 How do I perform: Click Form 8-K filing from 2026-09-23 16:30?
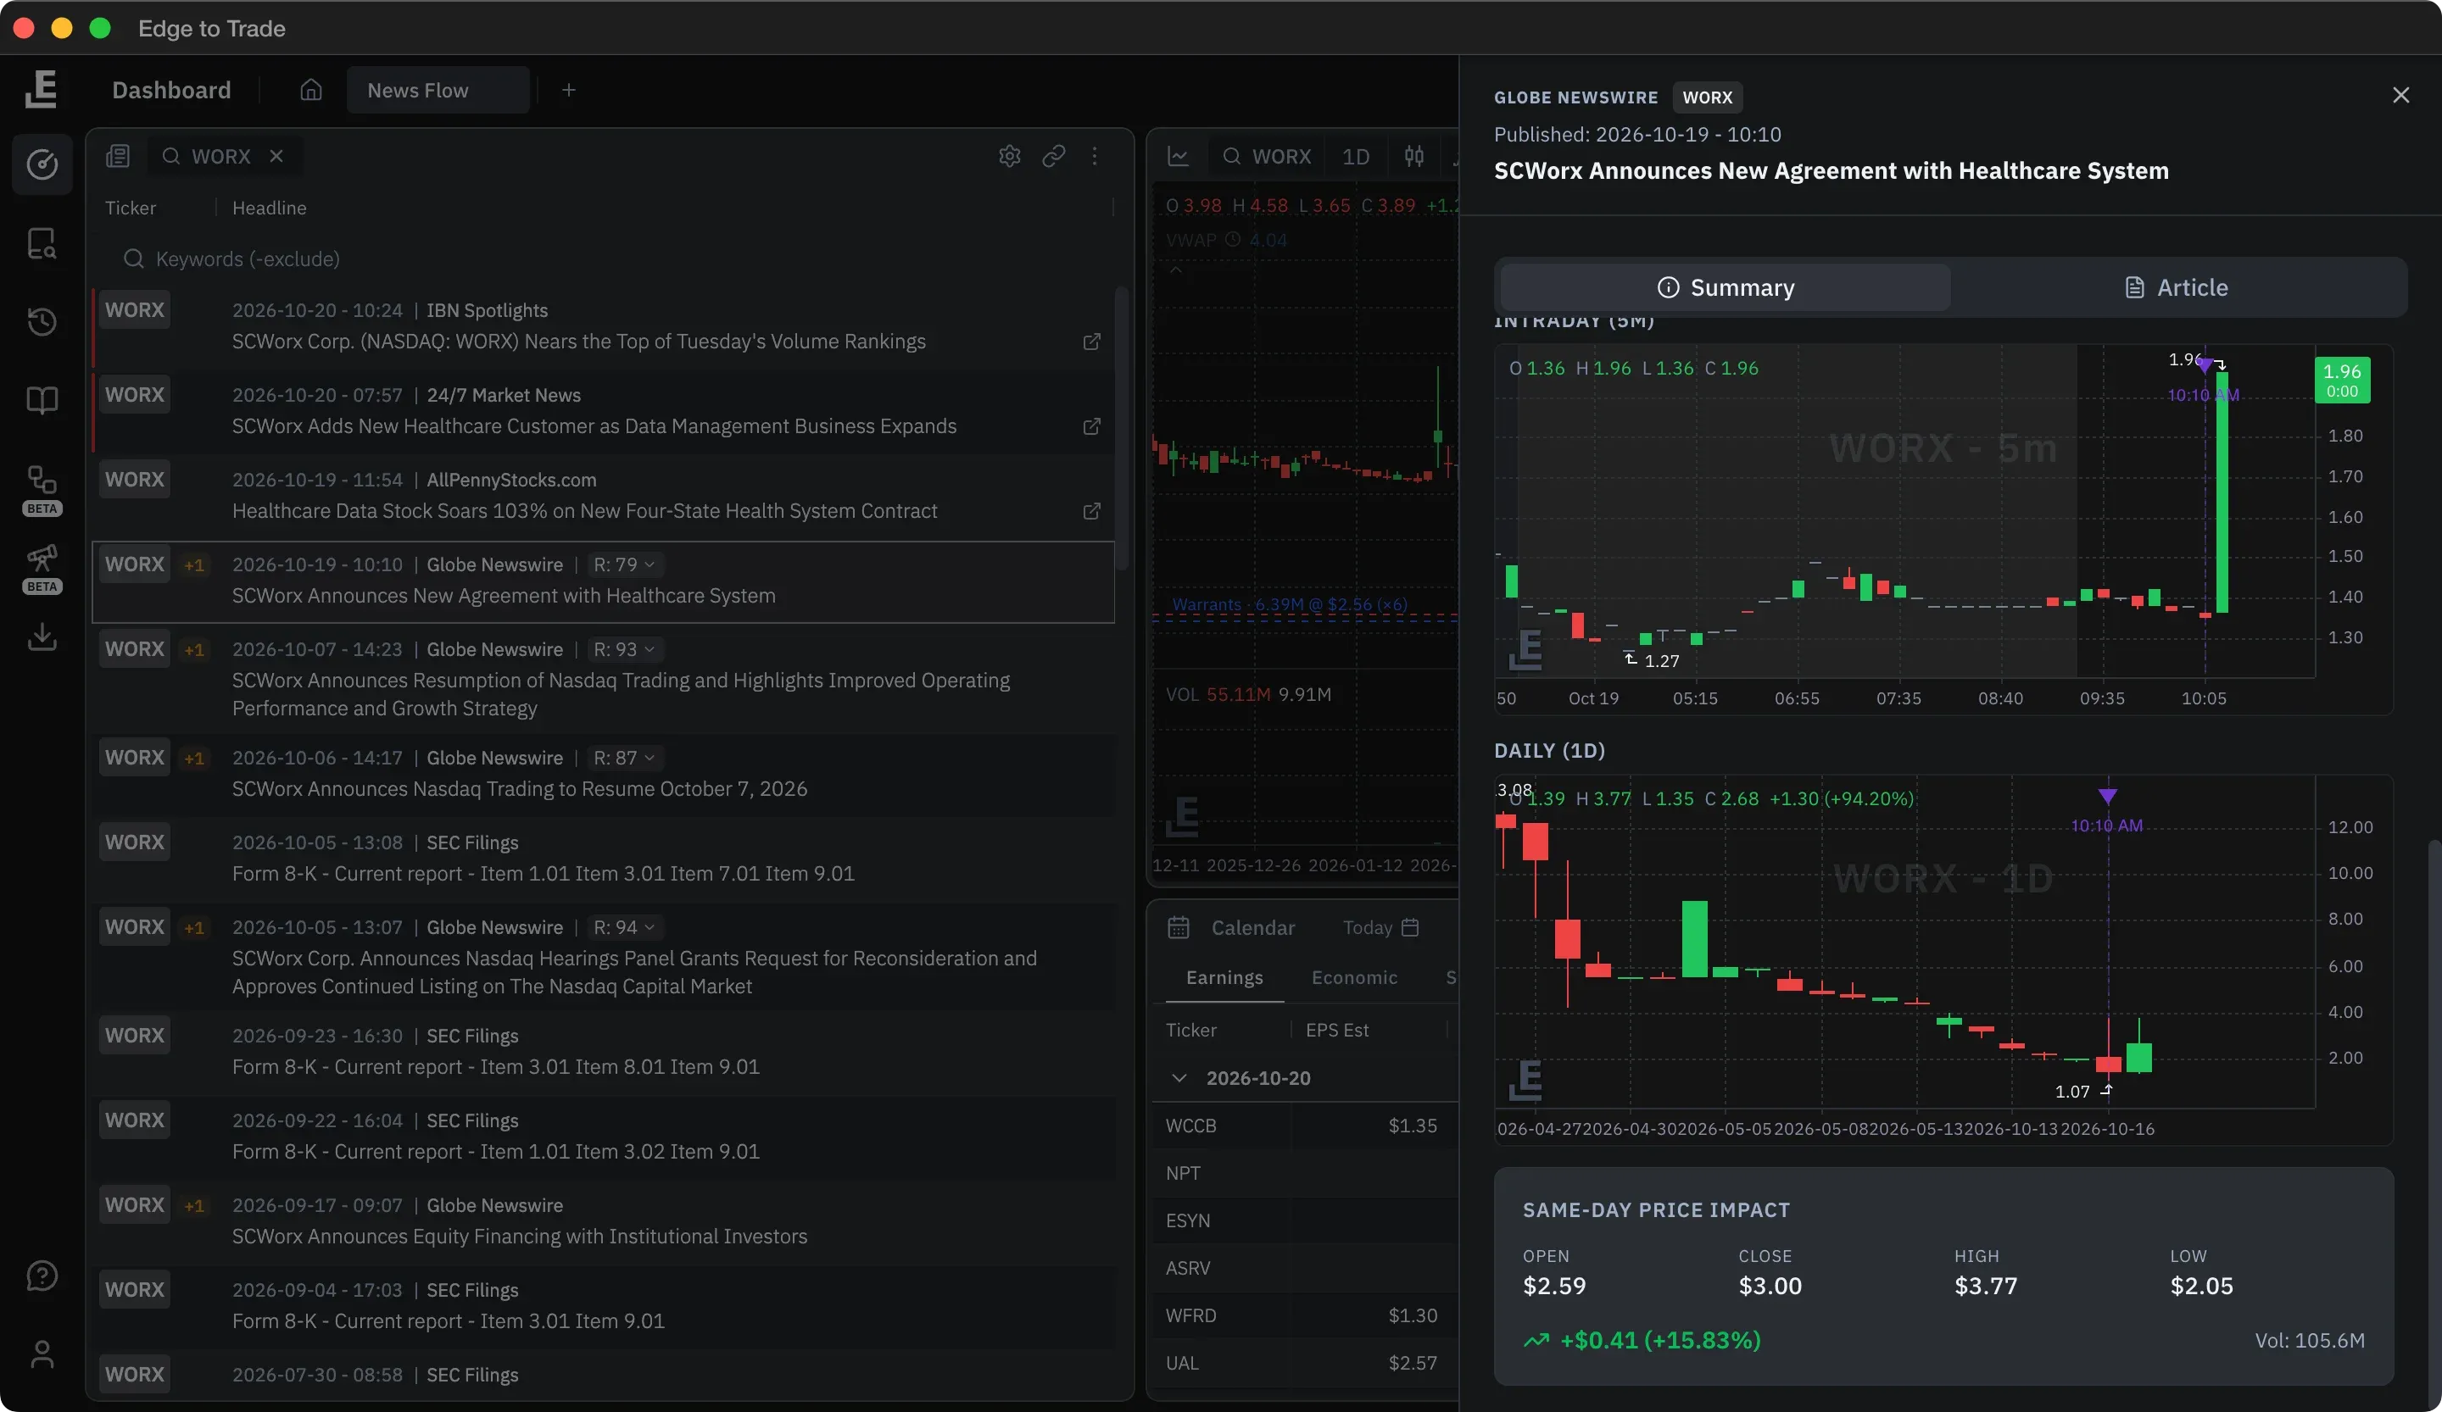[604, 1052]
